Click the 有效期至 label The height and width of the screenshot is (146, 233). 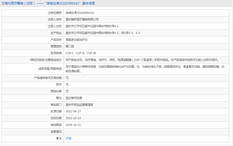[x=56, y=125]
